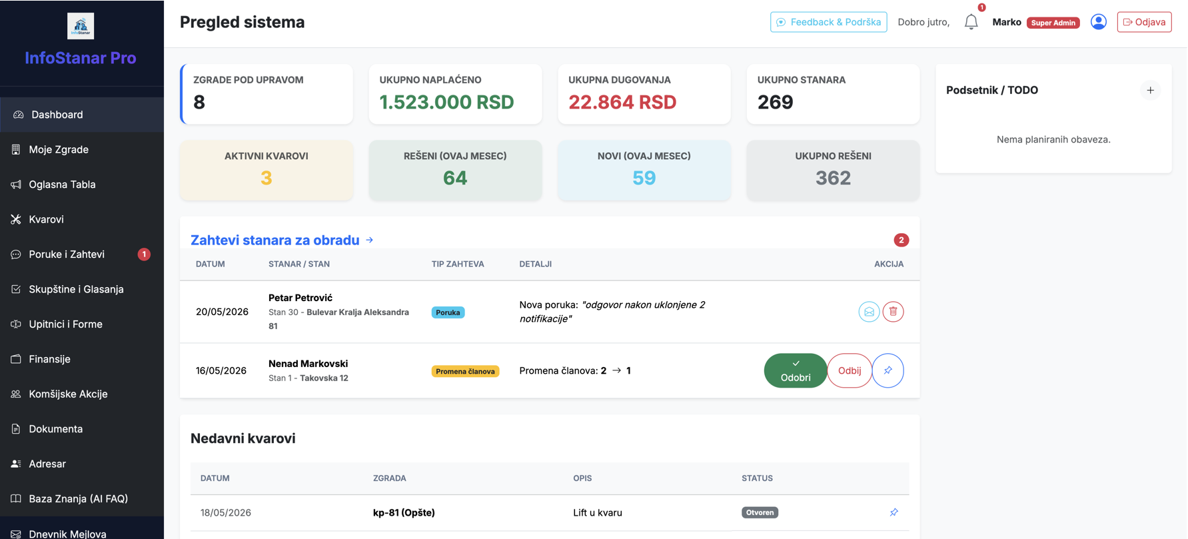This screenshot has height=539, width=1188.
Task: Click the Dokumenta file icon
Action: pos(16,429)
